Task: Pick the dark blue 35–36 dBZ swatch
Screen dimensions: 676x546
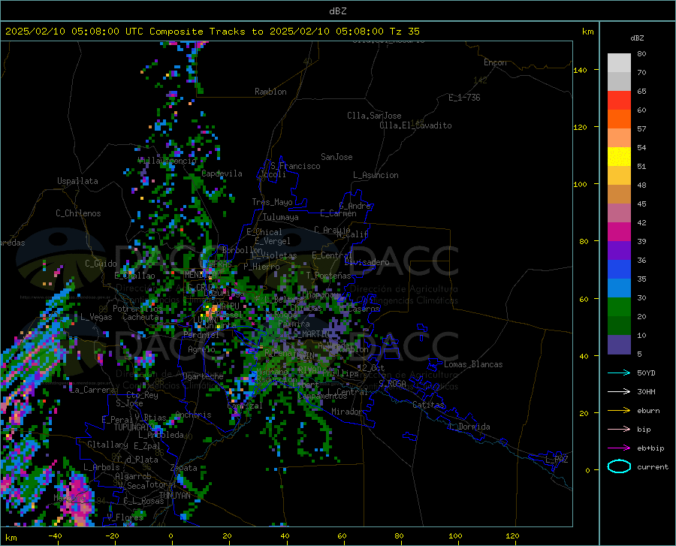Action: (619, 270)
